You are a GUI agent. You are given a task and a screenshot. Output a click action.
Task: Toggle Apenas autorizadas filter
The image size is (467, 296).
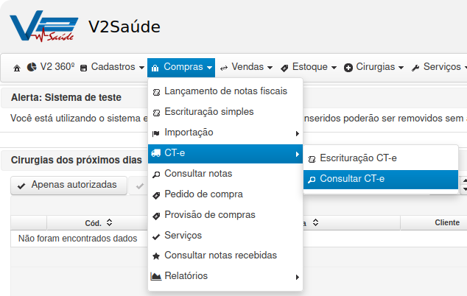69,186
